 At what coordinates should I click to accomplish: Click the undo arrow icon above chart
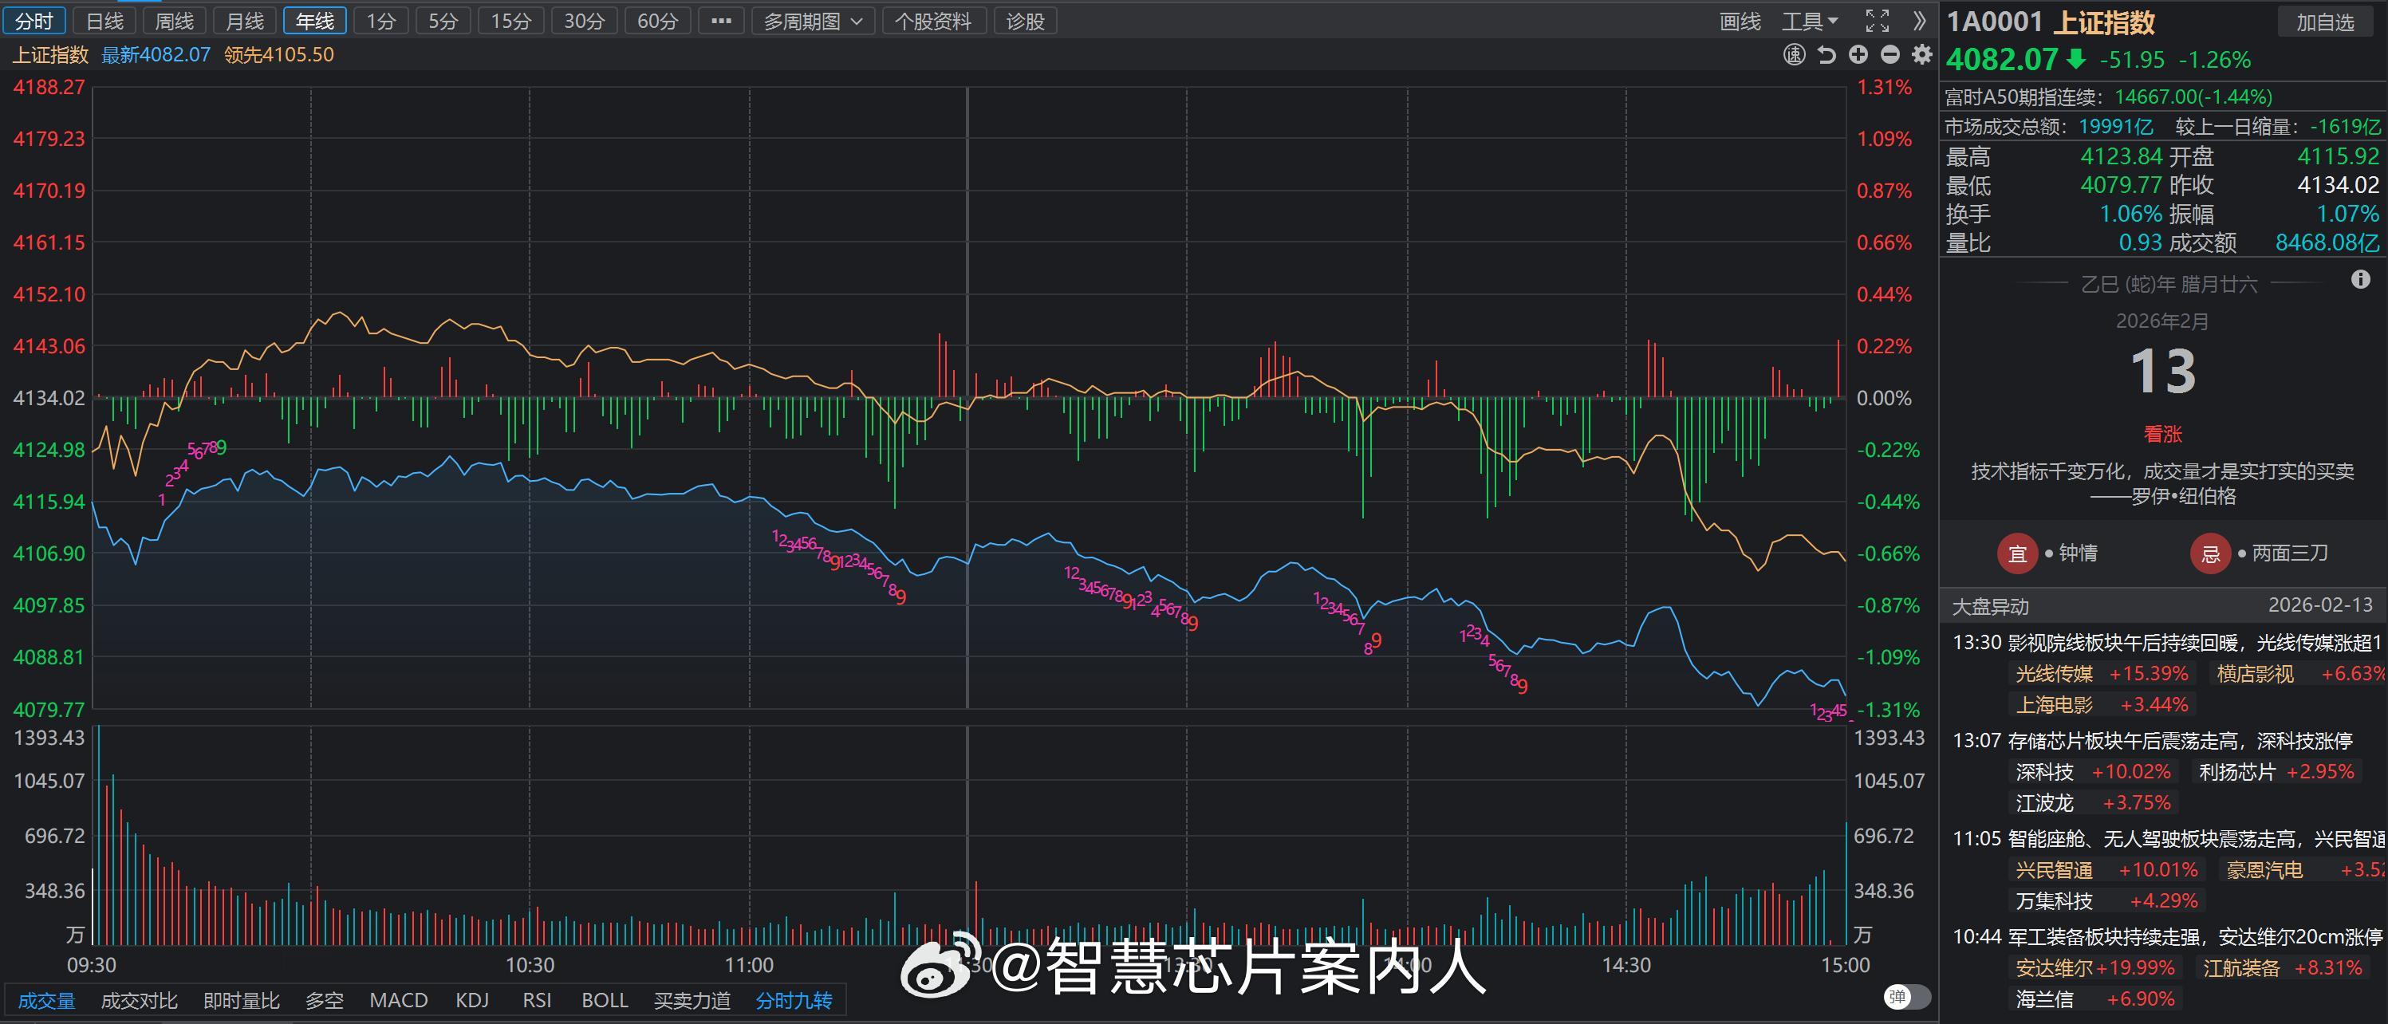click(x=1826, y=56)
